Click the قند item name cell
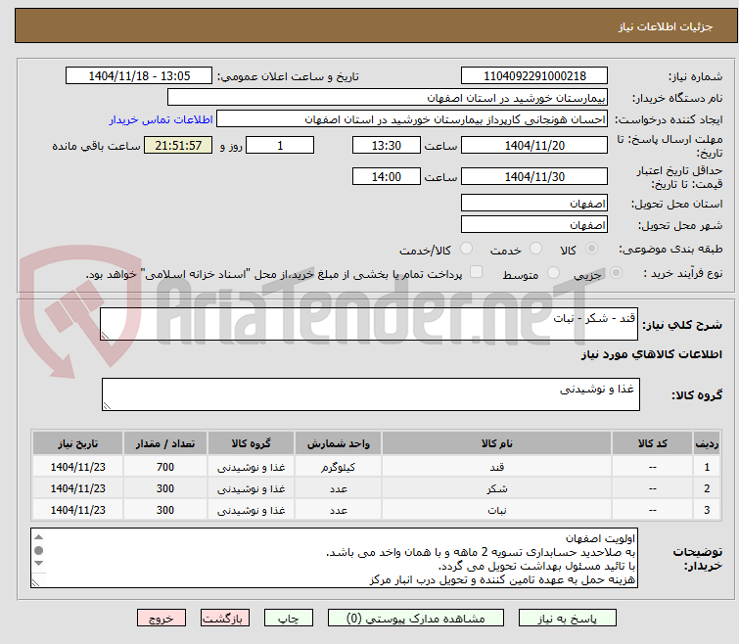The image size is (739, 644). pyautogui.click(x=497, y=467)
